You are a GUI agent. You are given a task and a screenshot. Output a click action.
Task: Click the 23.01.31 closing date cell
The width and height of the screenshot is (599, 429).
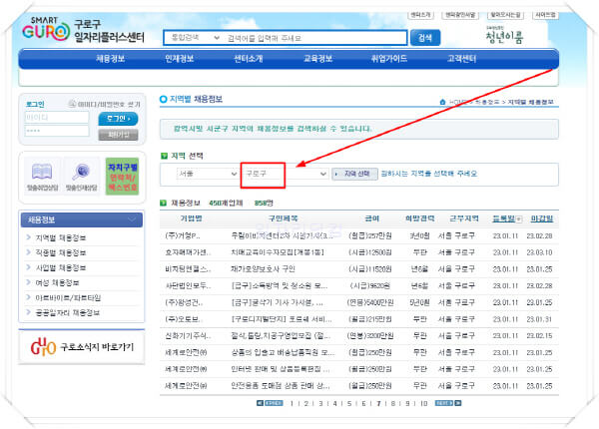coord(539,319)
